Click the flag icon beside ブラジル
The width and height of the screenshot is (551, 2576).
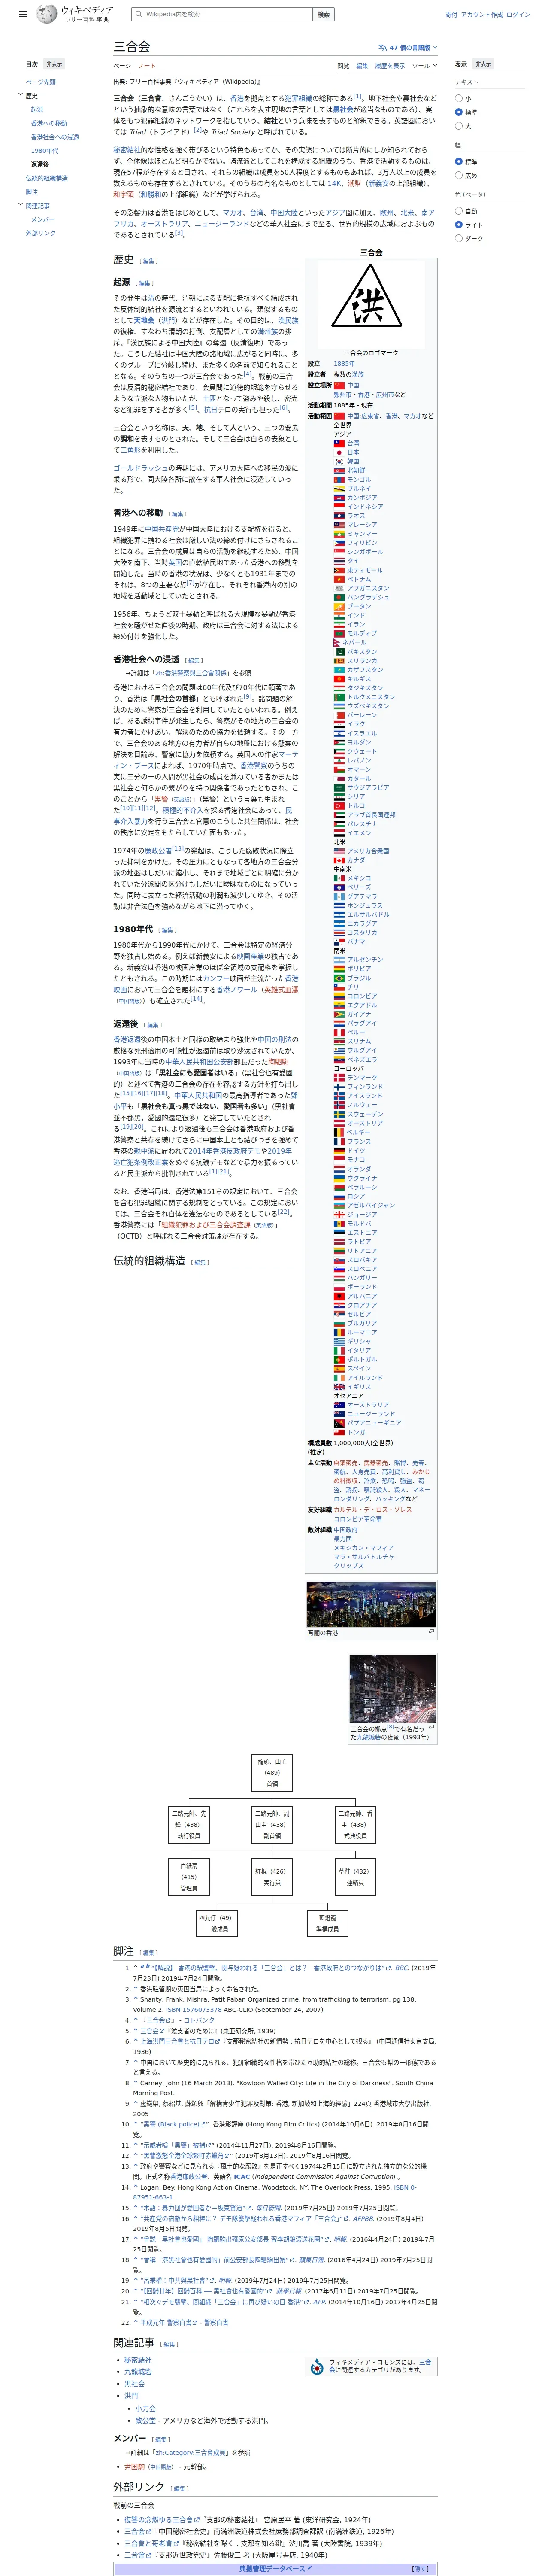coord(339,978)
